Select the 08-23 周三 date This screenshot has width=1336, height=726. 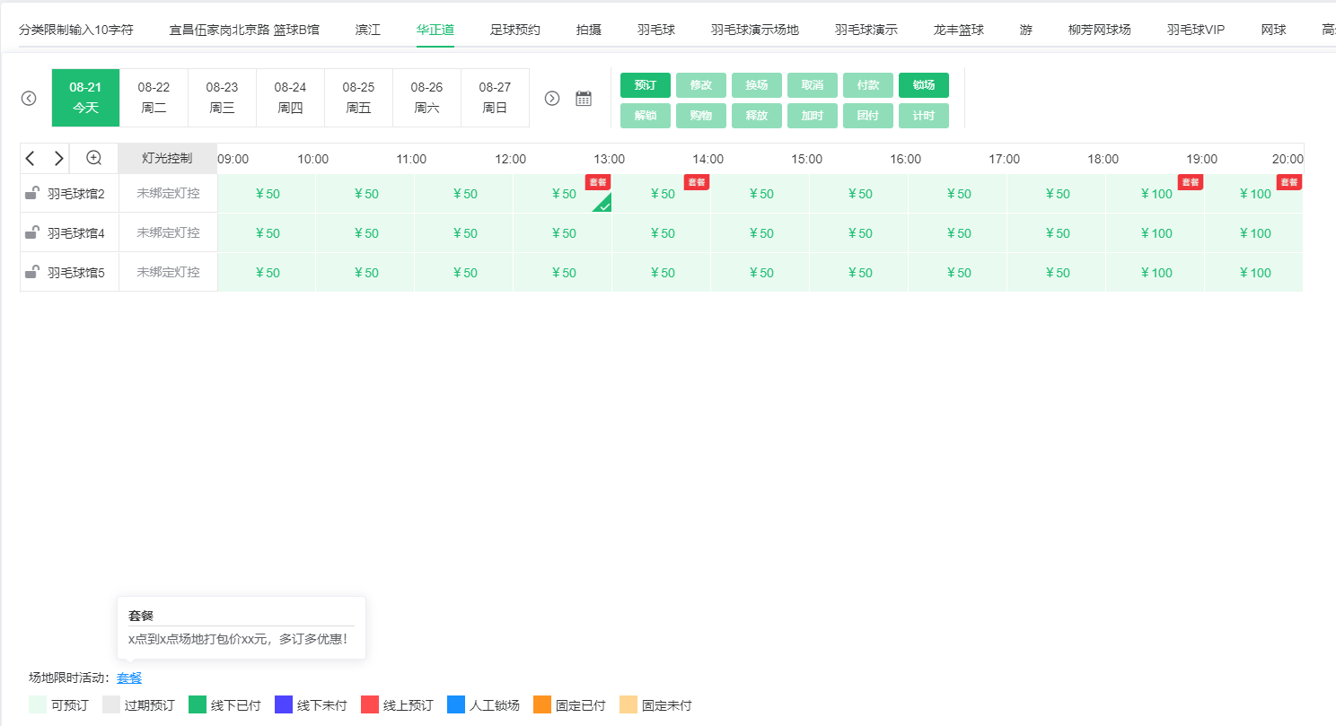222,98
